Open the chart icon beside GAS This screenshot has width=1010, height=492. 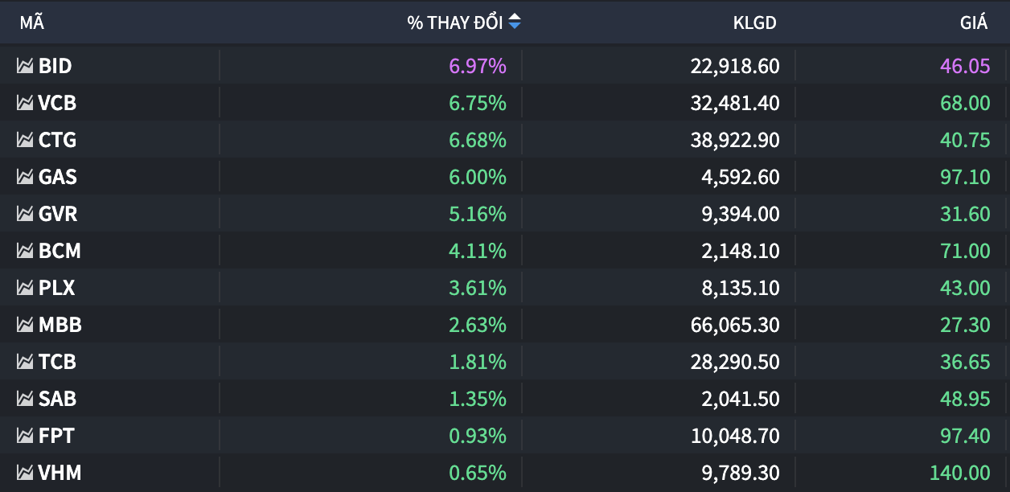click(x=25, y=177)
